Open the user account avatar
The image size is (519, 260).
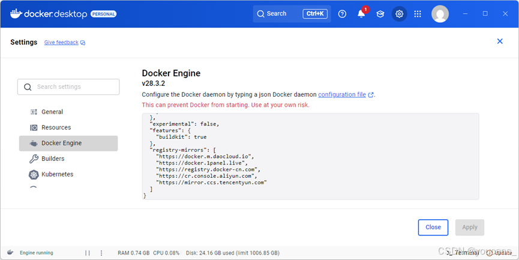coord(440,14)
